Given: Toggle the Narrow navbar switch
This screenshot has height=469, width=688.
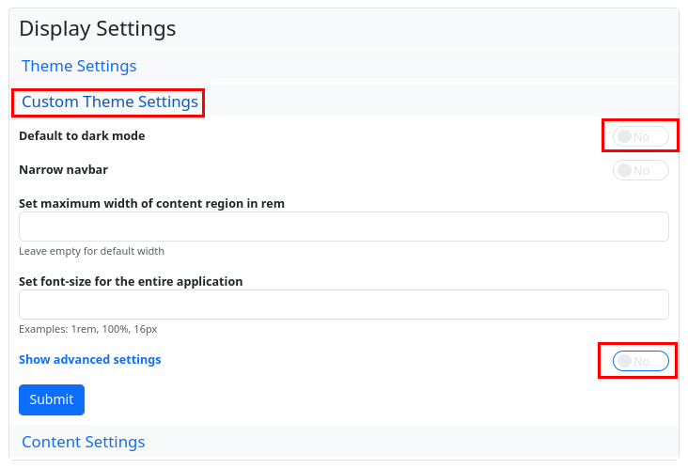Looking at the screenshot, I should pos(640,170).
